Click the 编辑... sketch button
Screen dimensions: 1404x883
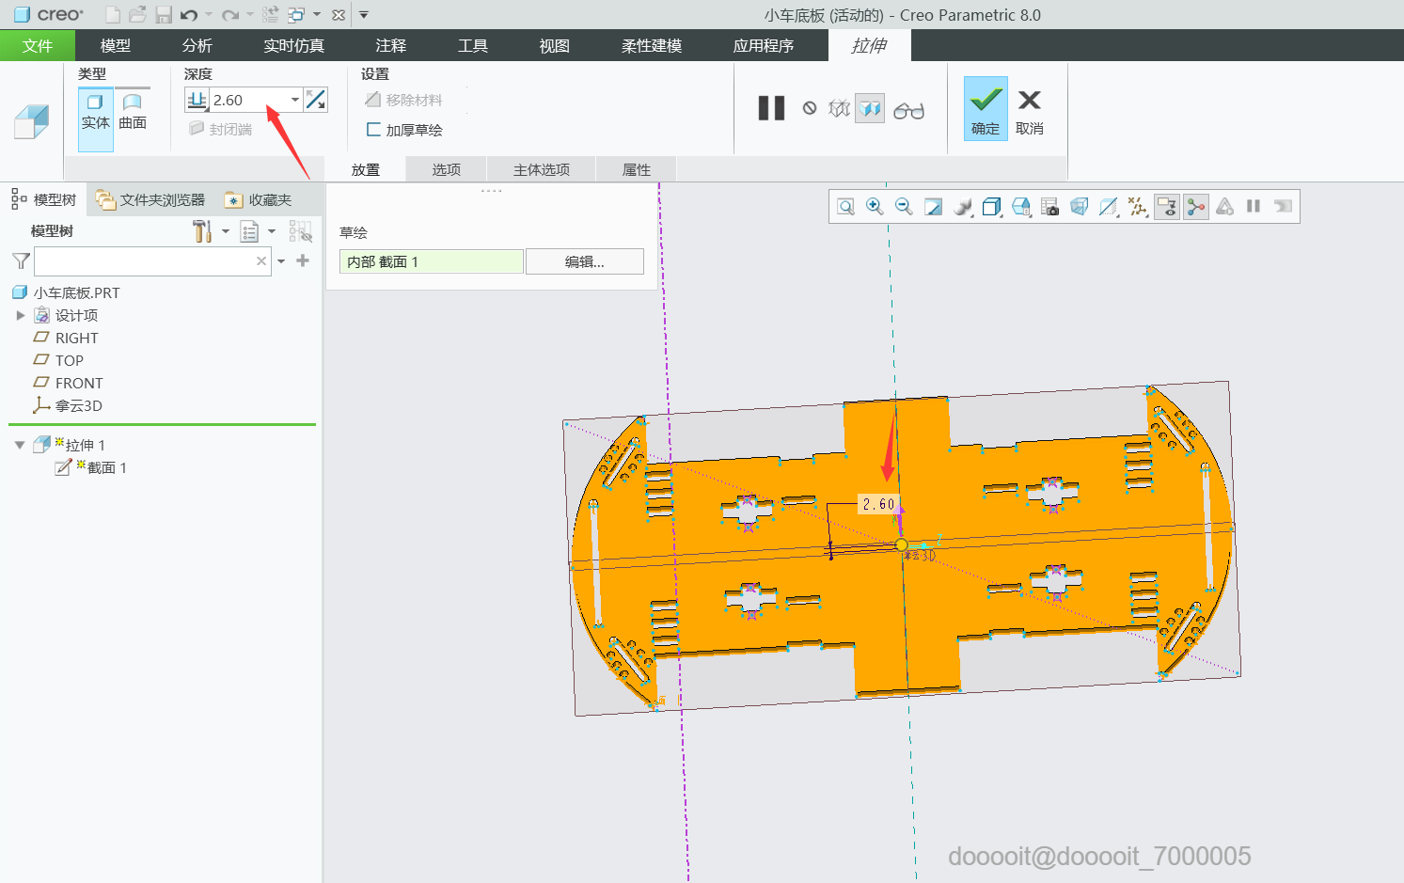(584, 261)
